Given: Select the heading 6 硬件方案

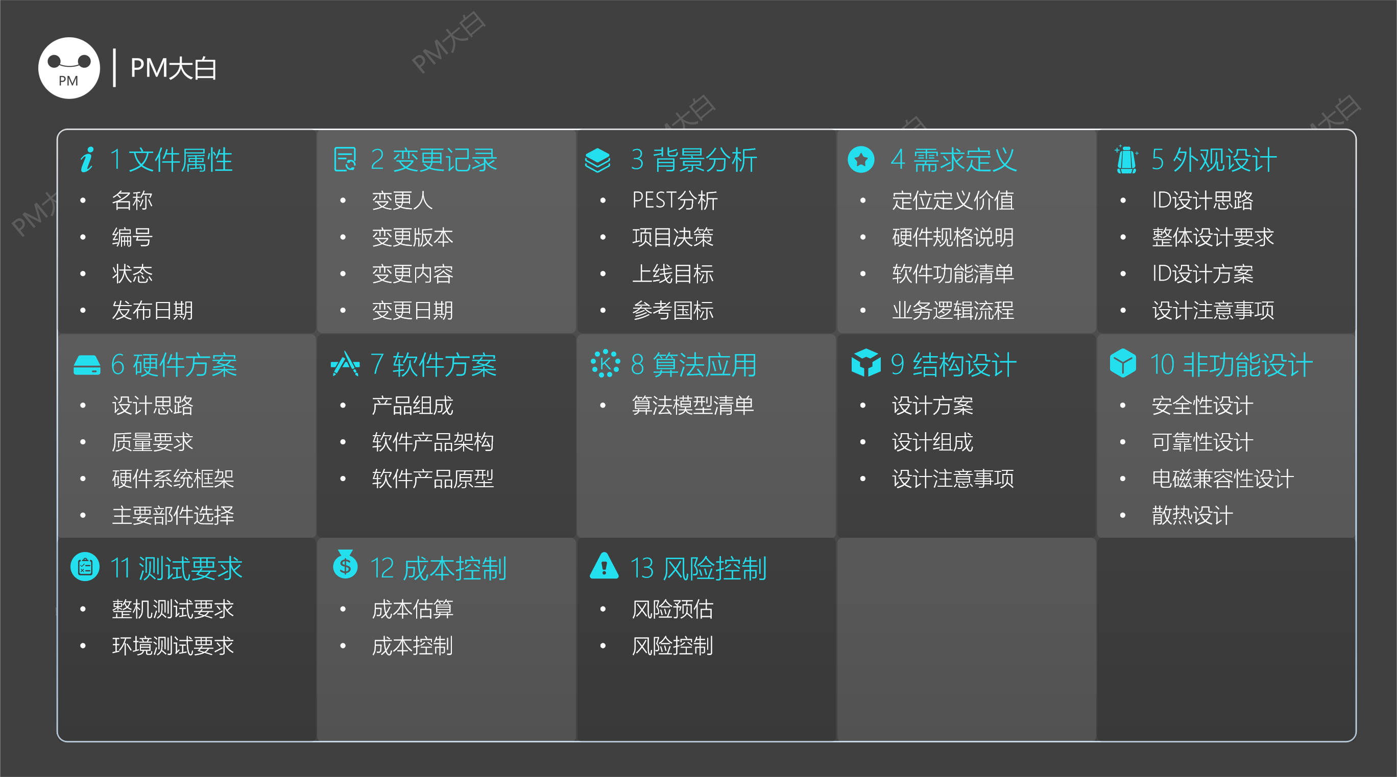Looking at the screenshot, I should pos(174,364).
